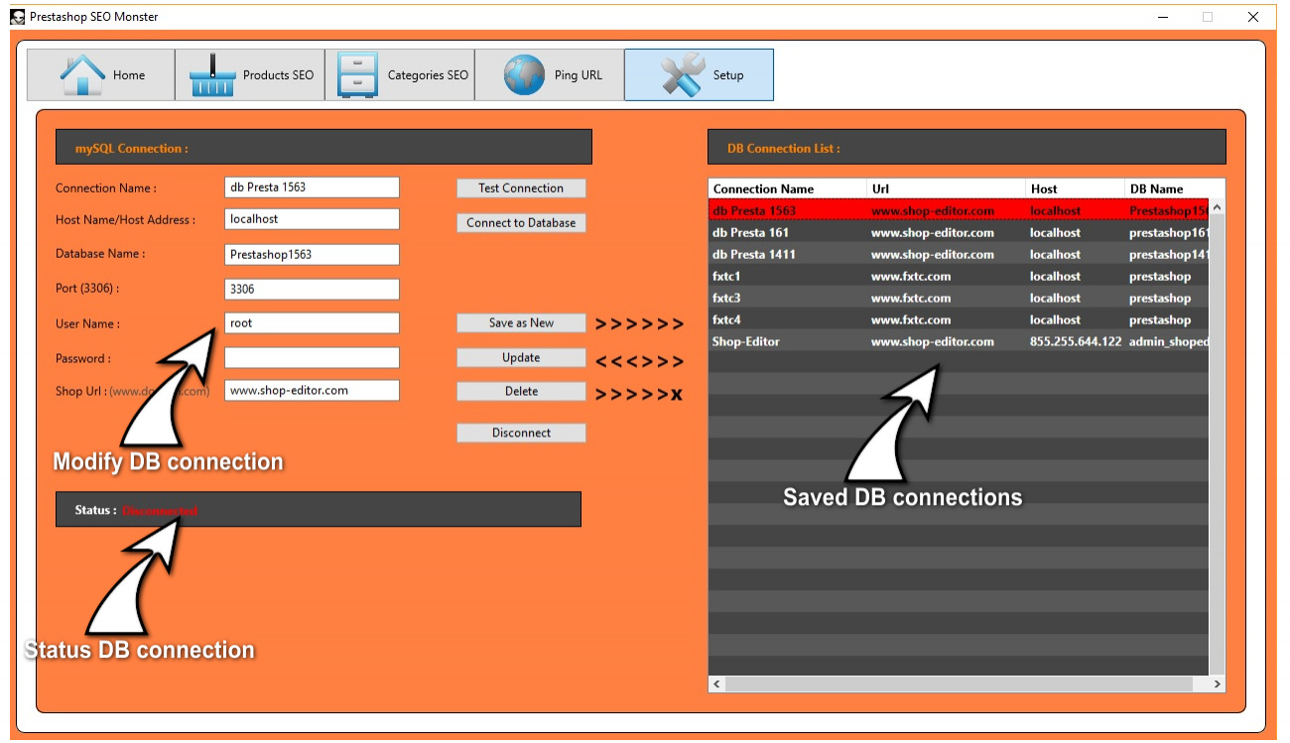Click the Delete button
The image size is (1290, 743).
pos(521,392)
